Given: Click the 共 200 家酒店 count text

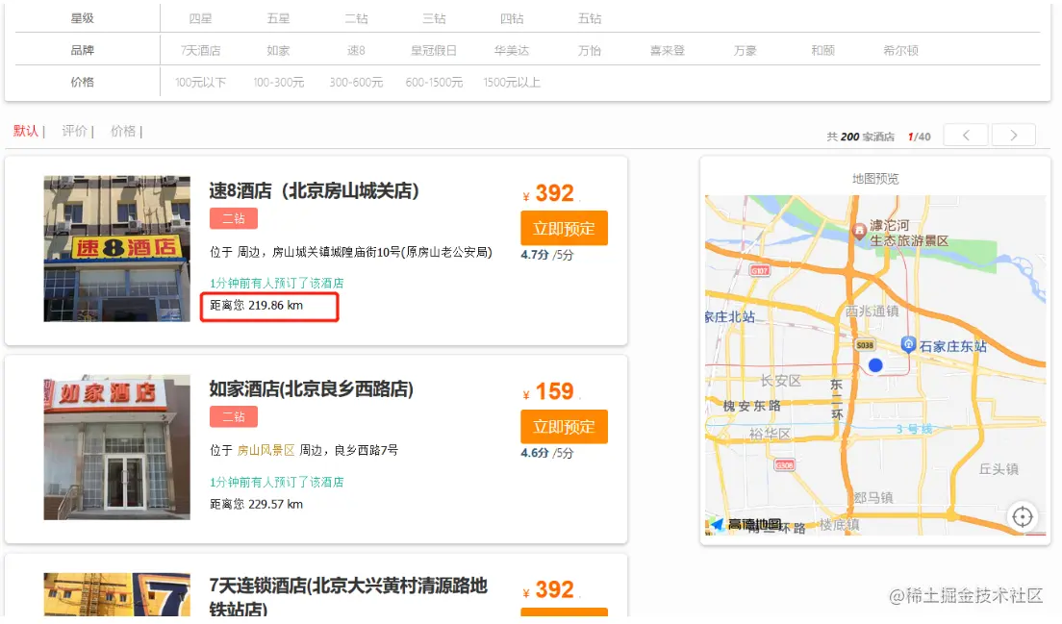Looking at the screenshot, I should point(860,137).
